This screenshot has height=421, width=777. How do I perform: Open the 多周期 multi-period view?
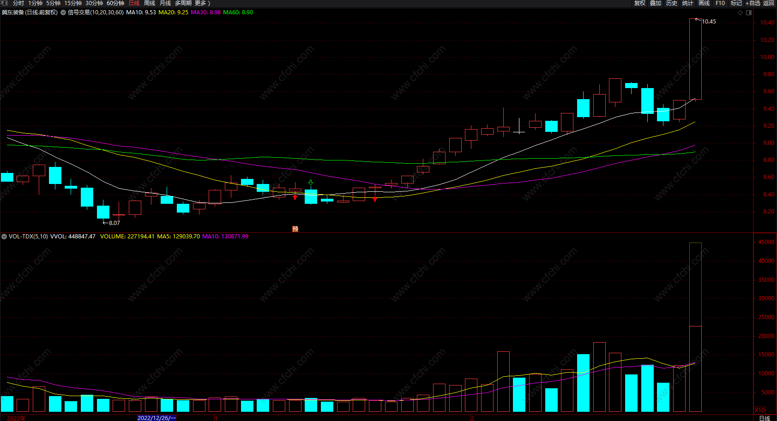pyautogui.click(x=183, y=3)
